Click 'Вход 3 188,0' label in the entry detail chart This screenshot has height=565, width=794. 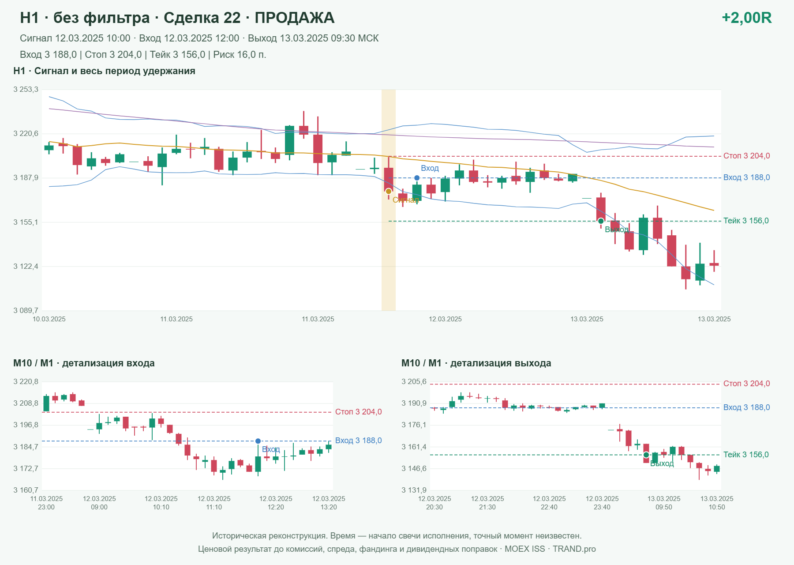[x=358, y=441]
